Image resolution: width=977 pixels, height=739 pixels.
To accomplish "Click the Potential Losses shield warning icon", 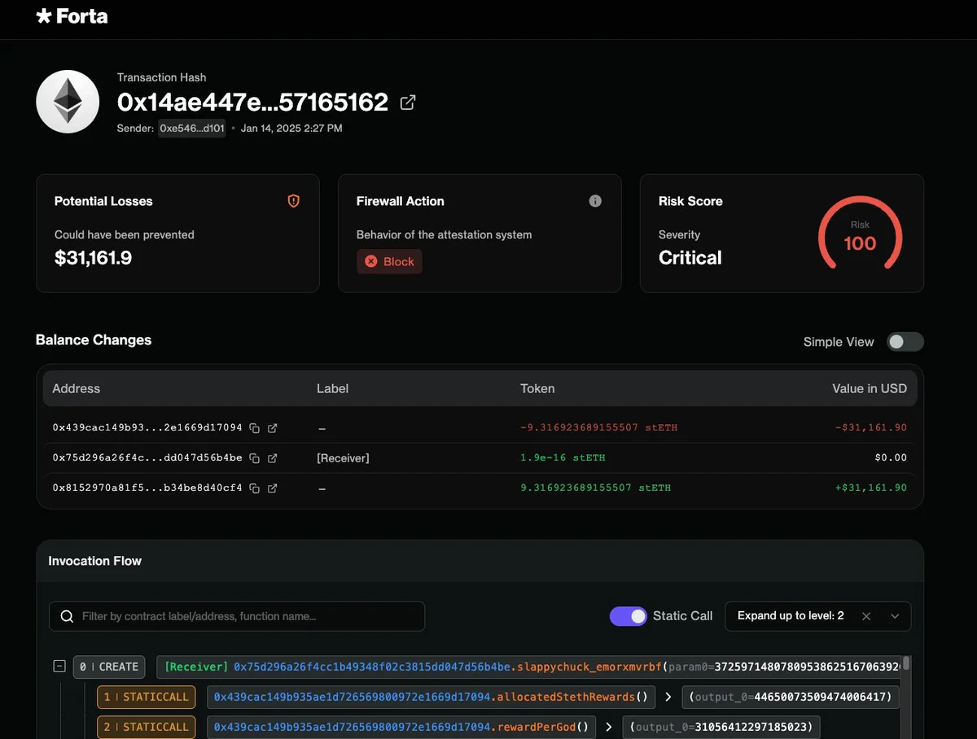I will click(x=294, y=201).
